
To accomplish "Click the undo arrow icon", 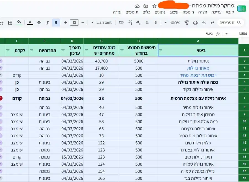I will [x=204, y=23].
